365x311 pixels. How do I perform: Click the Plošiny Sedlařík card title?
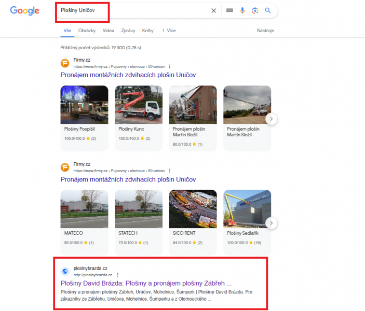click(243, 233)
